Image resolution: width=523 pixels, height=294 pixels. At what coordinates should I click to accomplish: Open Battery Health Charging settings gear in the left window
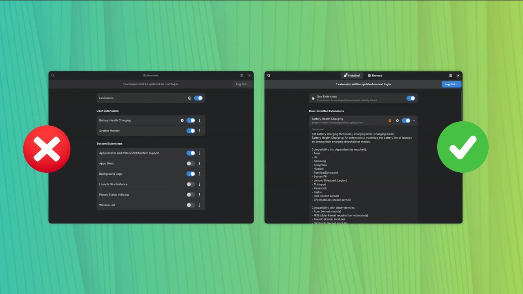click(x=182, y=120)
